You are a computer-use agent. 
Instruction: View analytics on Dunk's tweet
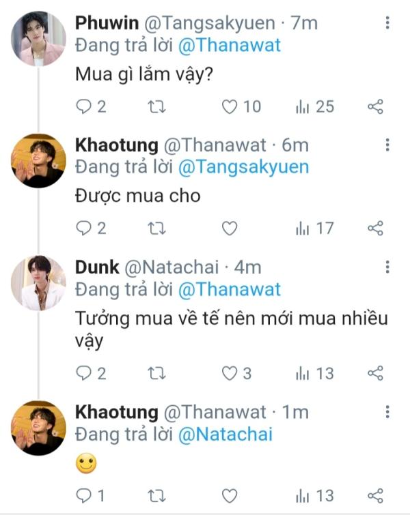tap(303, 372)
